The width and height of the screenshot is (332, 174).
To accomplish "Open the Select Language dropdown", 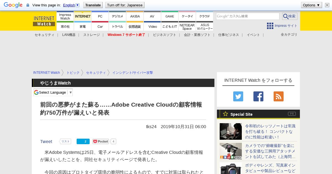I will point(53,92).
